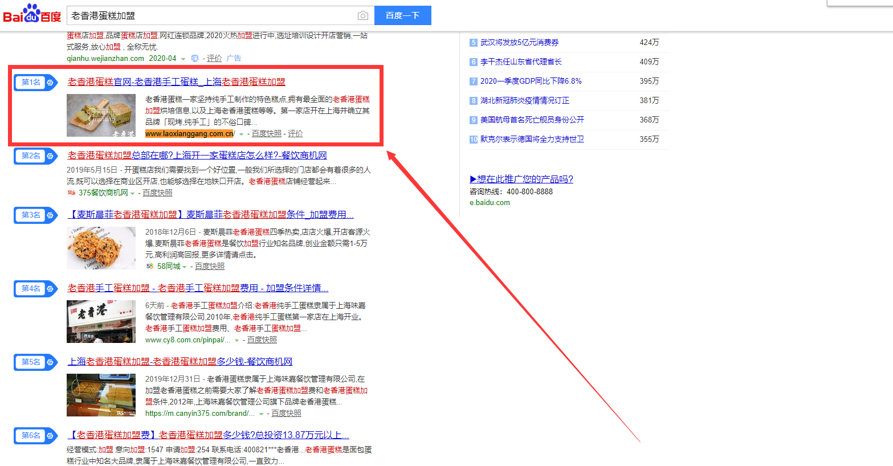Open hot topic 2020一季度GDP同比下降6.8%
This screenshot has height=466, width=893.
point(531,81)
